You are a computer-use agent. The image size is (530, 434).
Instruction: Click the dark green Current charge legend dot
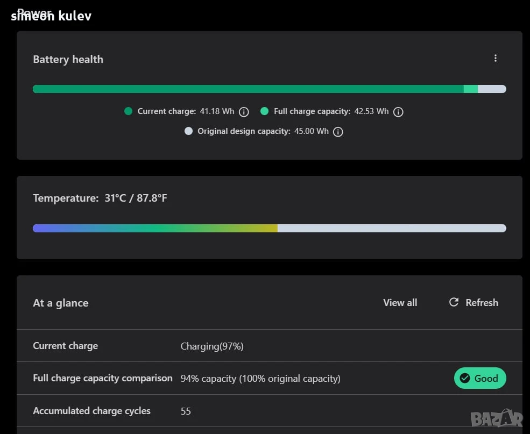(x=128, y=111)
